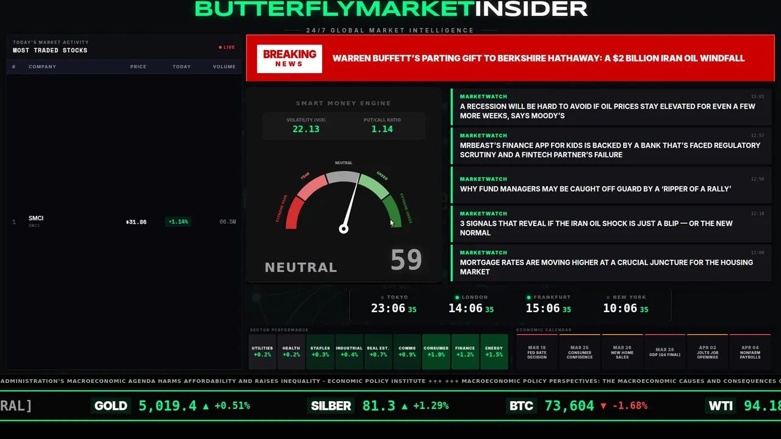Click the Frankfurt clock 15:06
The image size is (781, 439).
tap(542, 309)
